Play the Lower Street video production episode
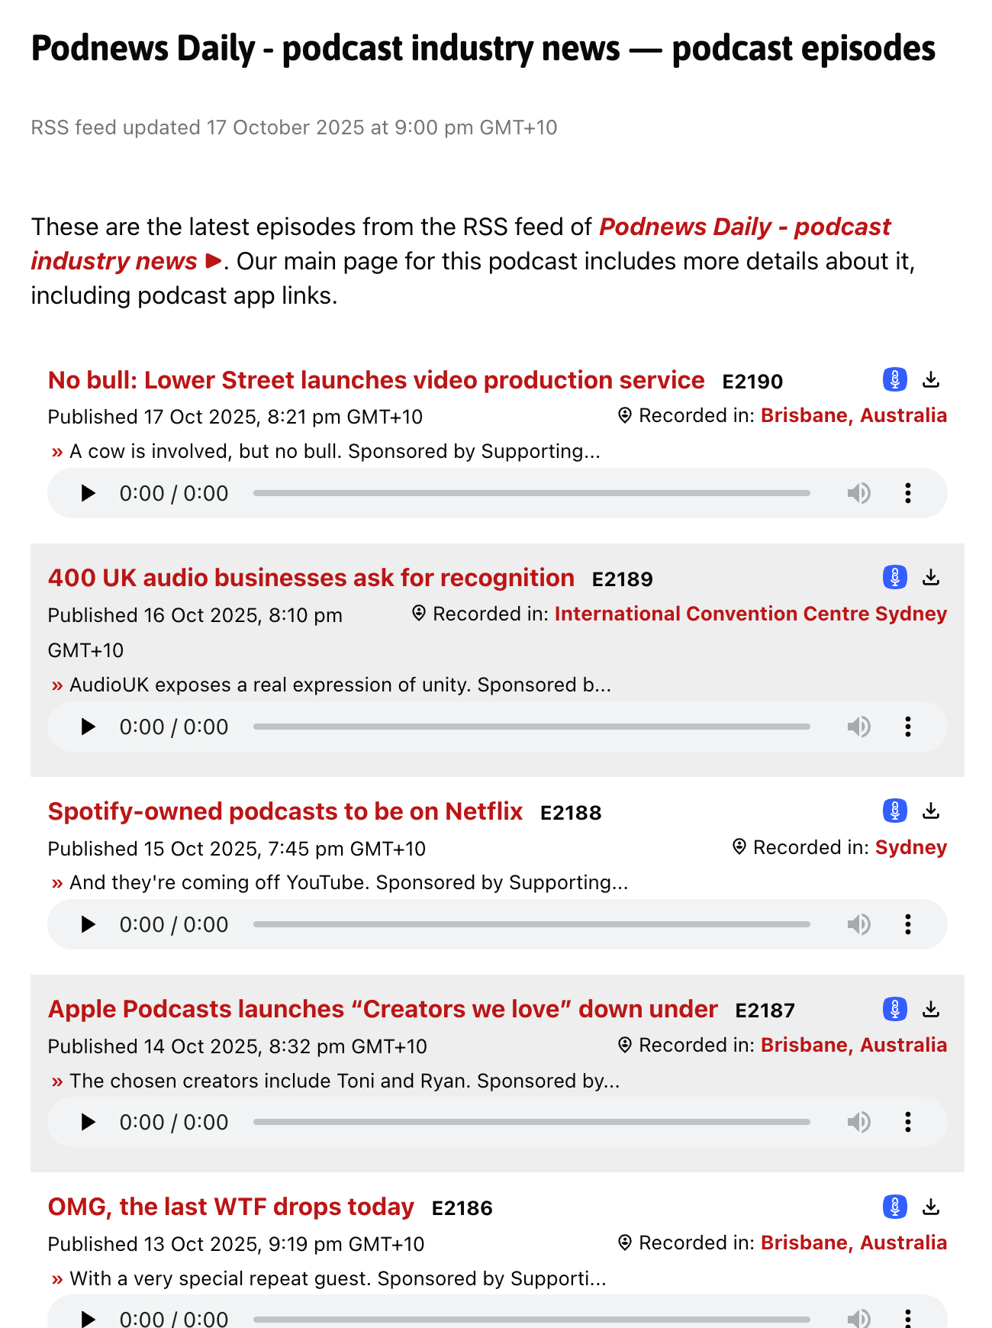Screen dimensions: 992x1328 (89, 493)
